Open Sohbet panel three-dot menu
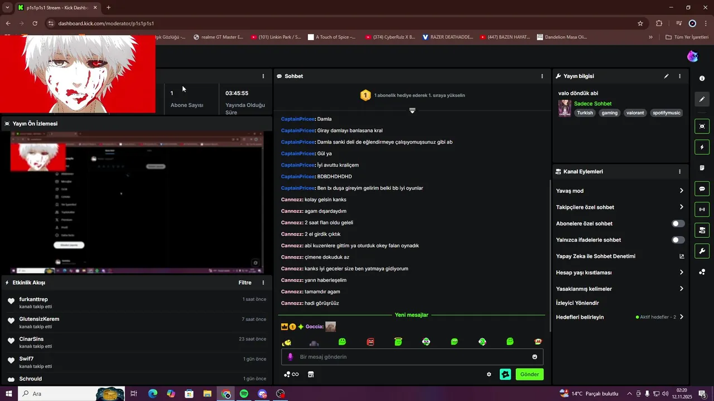 point(542,76)
